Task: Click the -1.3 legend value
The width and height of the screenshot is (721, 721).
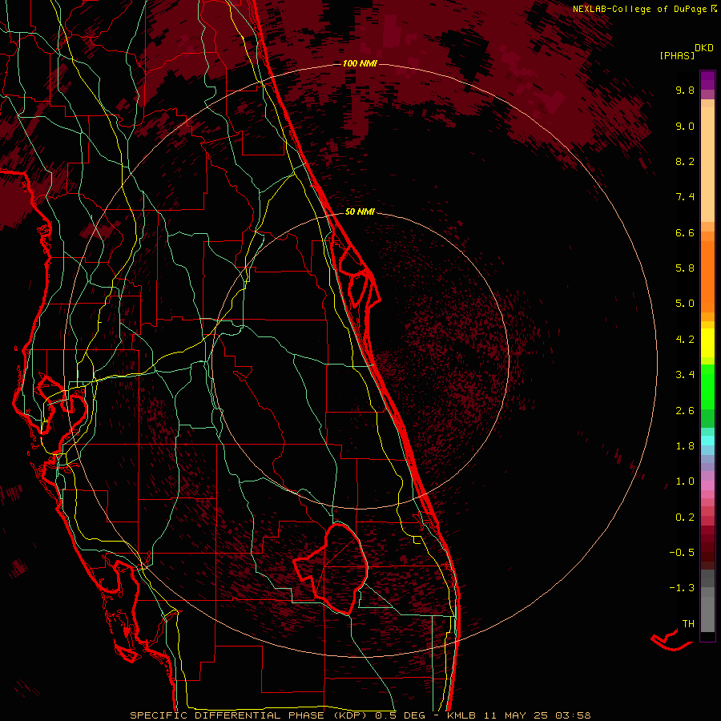Action: point(682,588)
